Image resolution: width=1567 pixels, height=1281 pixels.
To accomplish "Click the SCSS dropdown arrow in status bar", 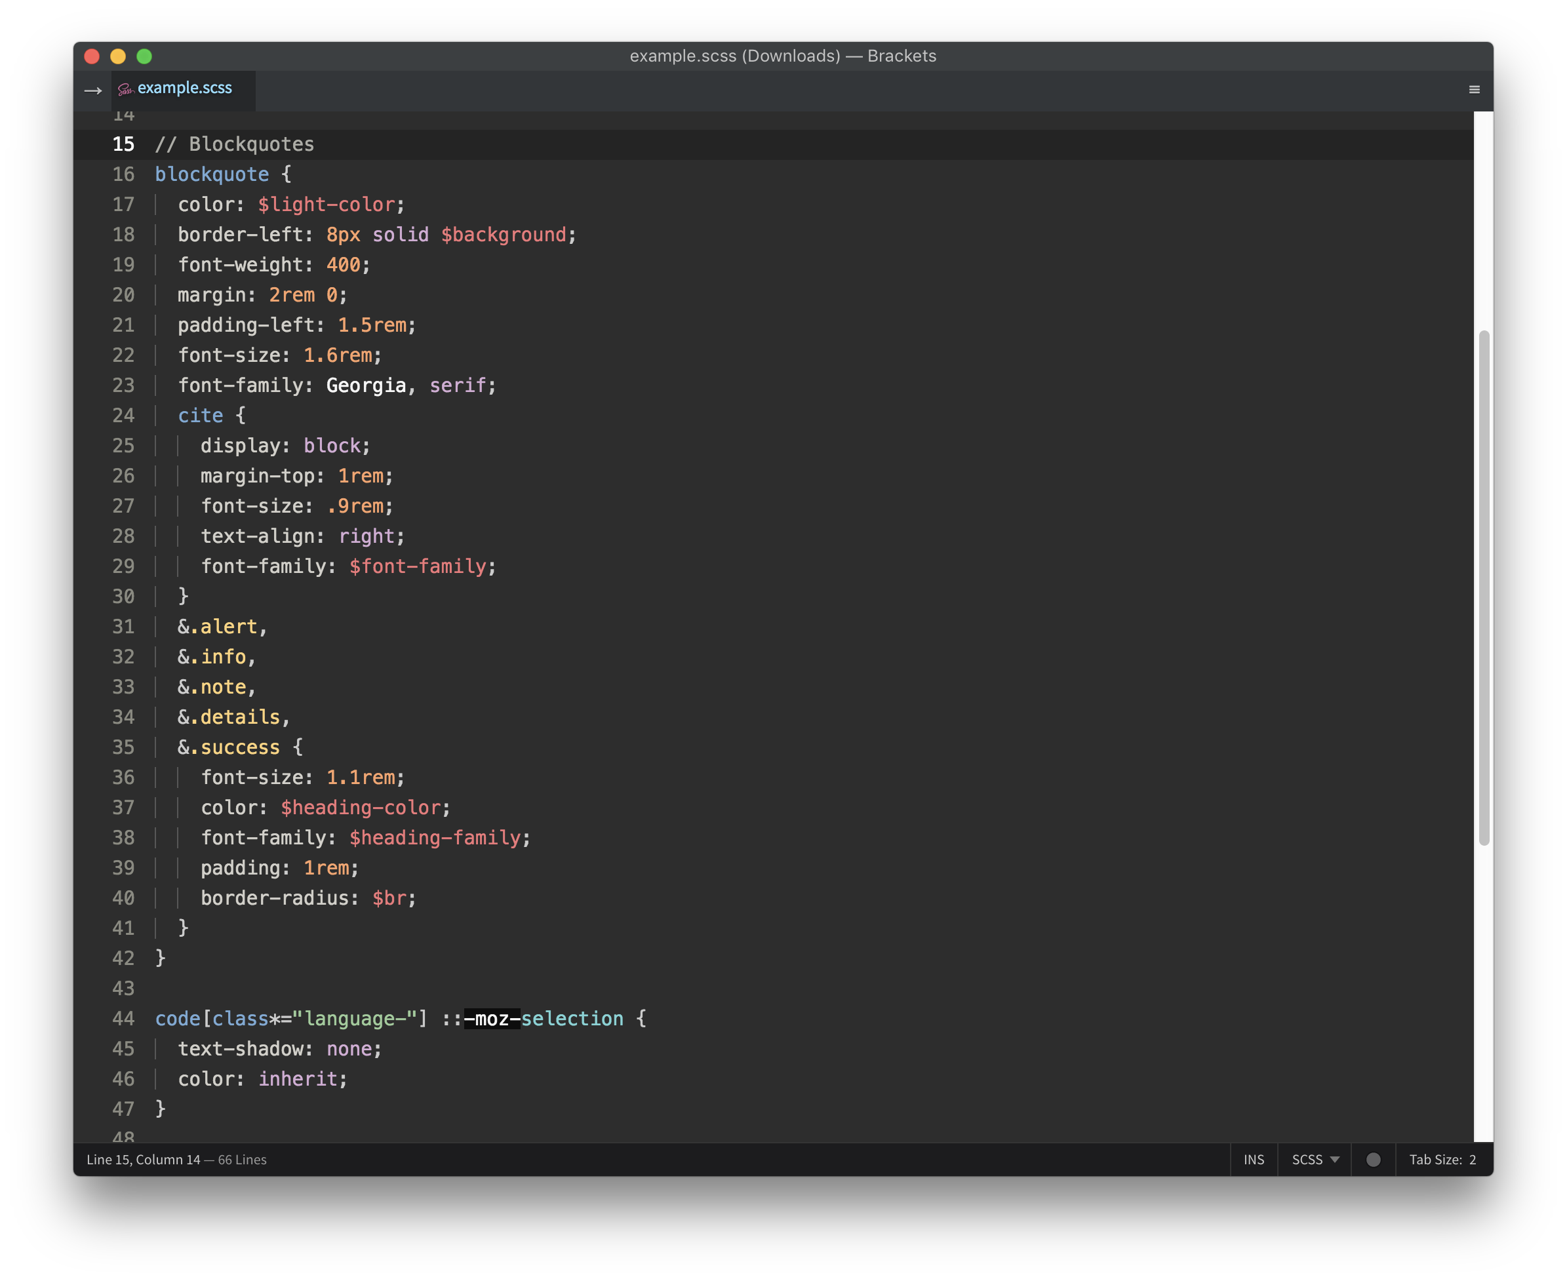I will click(1334, 1159).
